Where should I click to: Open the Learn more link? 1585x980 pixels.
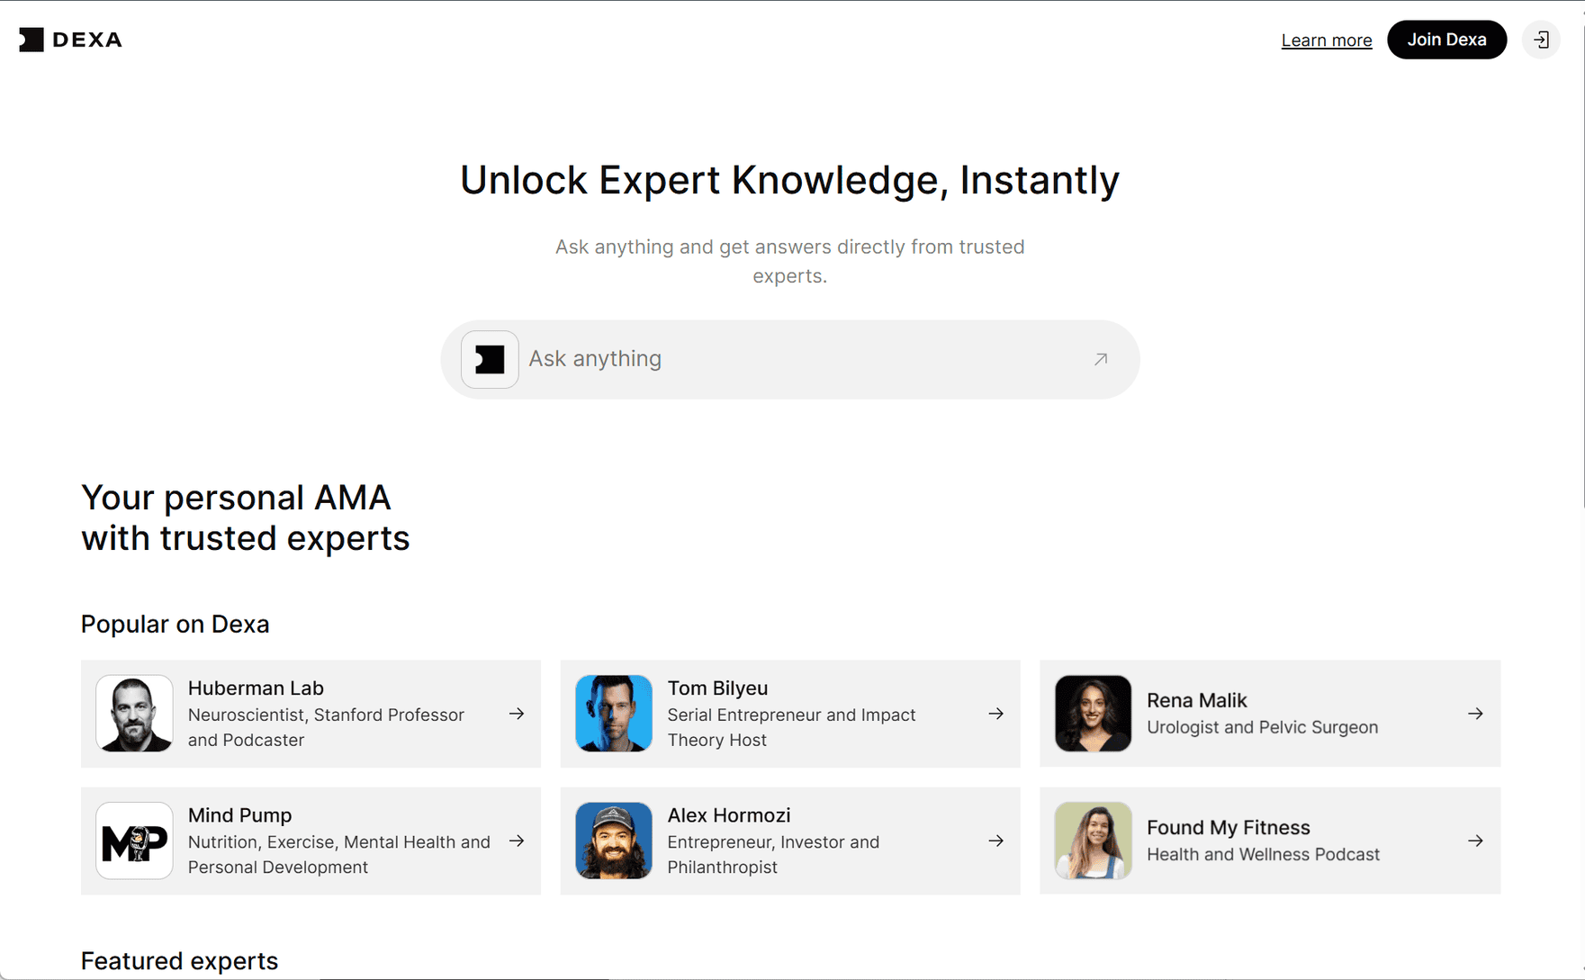[x=1326, y=40]
